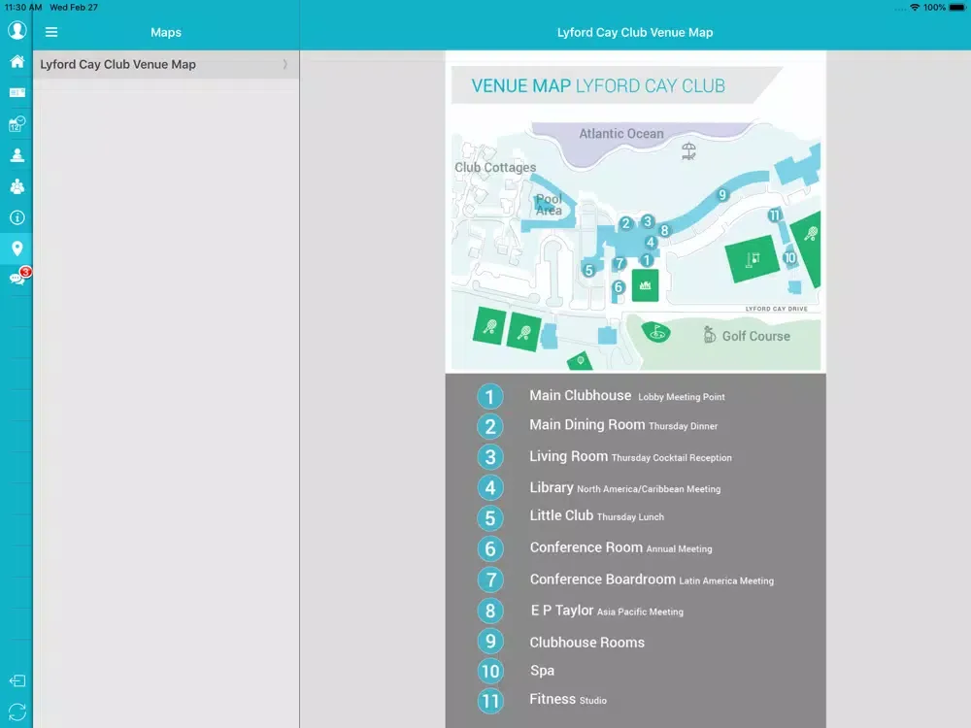
Task: Tap map marker 11 Fitness on the map
Action: (774, 215)
